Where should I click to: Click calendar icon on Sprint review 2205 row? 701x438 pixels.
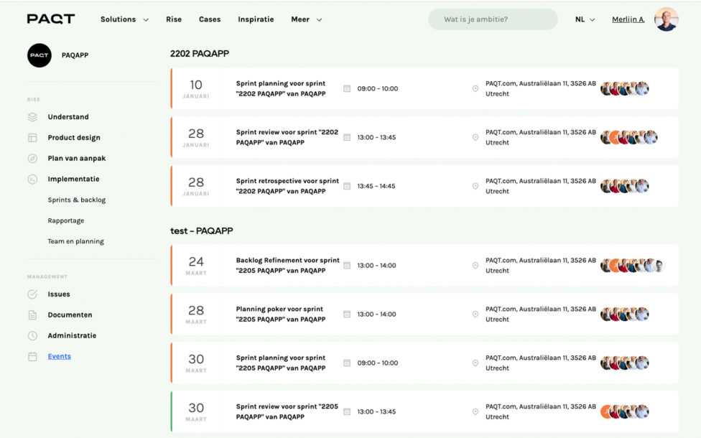click(347, 411)
